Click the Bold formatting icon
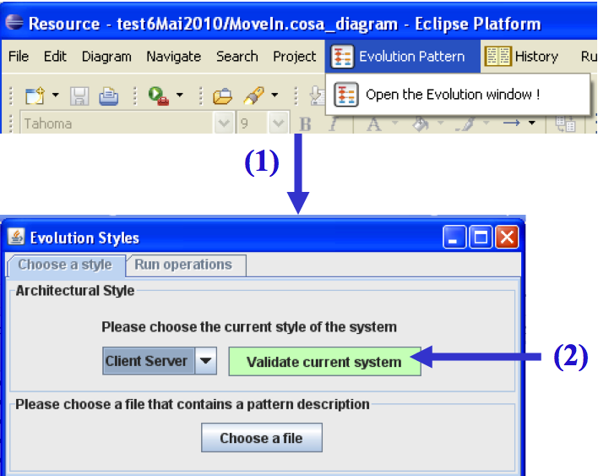The height and width of the screenshot is (476, 598). 306,124
